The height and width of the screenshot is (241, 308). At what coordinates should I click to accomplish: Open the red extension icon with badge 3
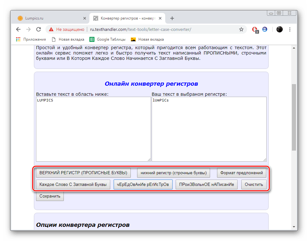255,29
